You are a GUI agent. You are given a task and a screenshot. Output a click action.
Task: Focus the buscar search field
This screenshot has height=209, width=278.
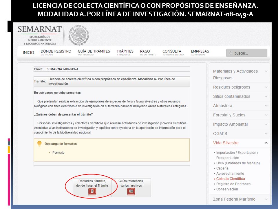point(247,53)
